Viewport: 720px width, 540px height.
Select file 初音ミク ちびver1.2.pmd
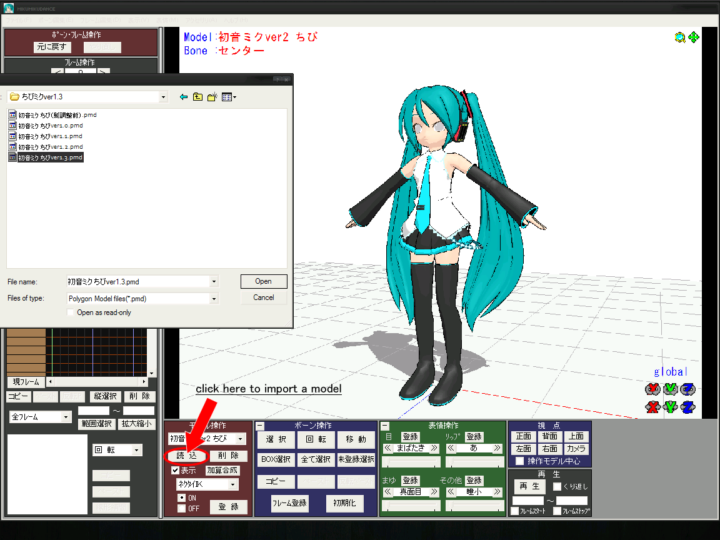tap(46, 147)
